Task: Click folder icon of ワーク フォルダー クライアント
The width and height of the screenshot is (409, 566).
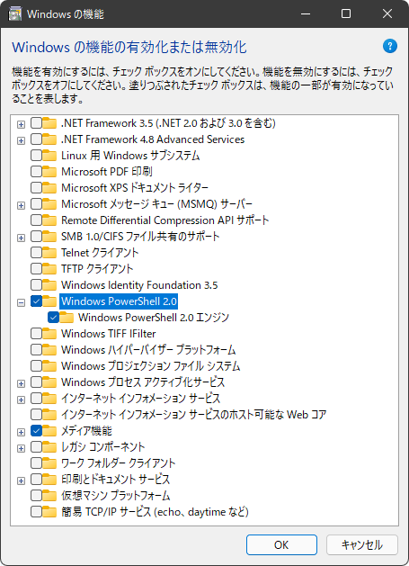Action: click(49, 463)
